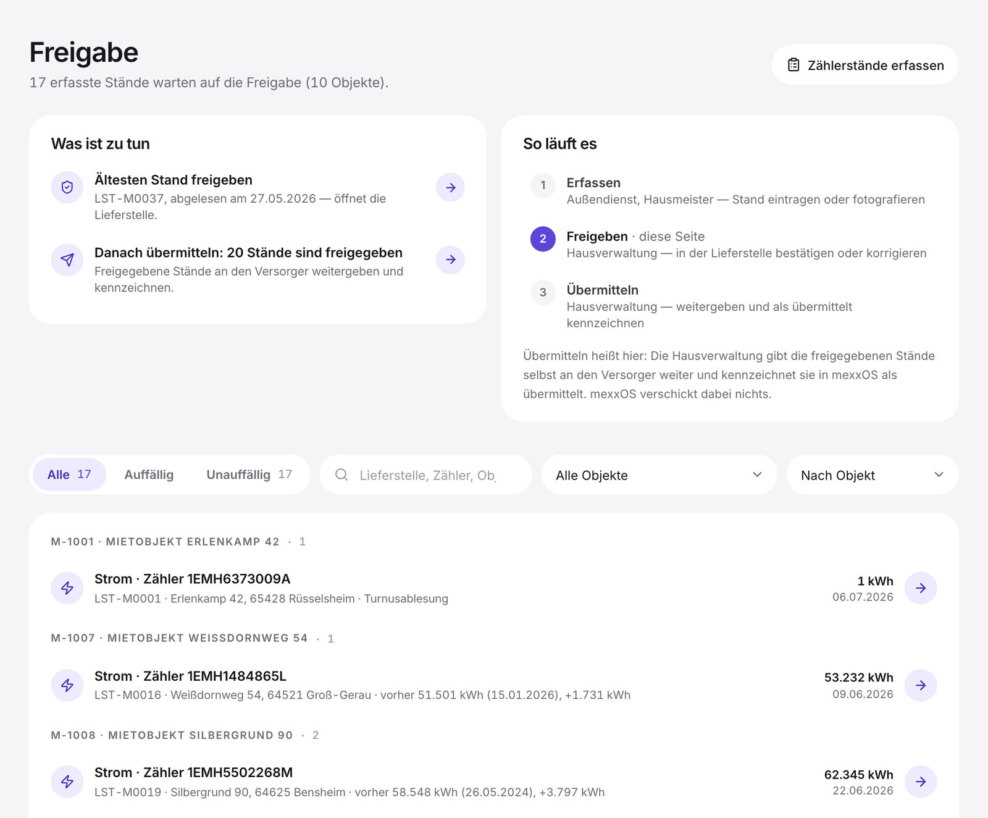Screen dimensions: 988x818
Task: Focus the Lieferstelle, Zähler search field
Action: tap(425, 474)
